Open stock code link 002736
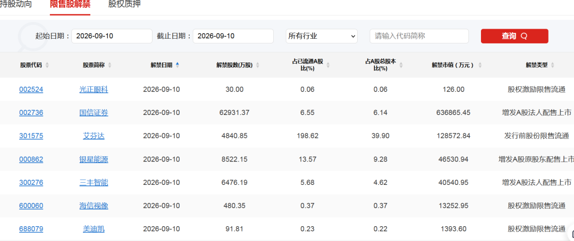The height and width of the screenshot is (241, 574). point(31,113)
